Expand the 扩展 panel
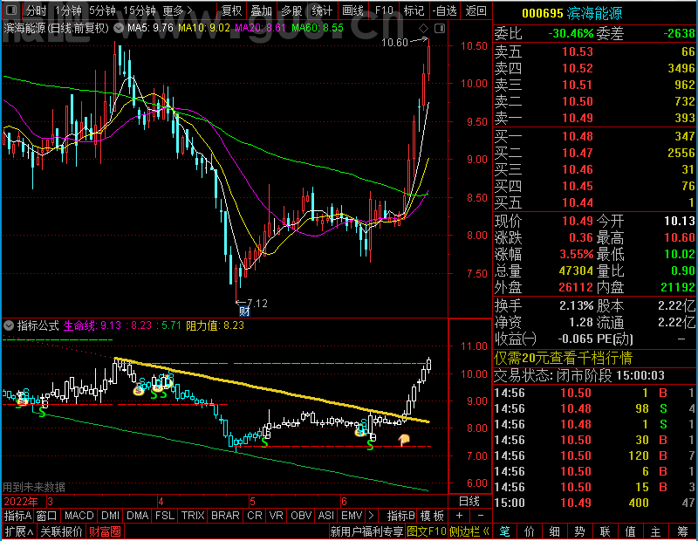The image size is (698, 541). [x=18, y=531]
